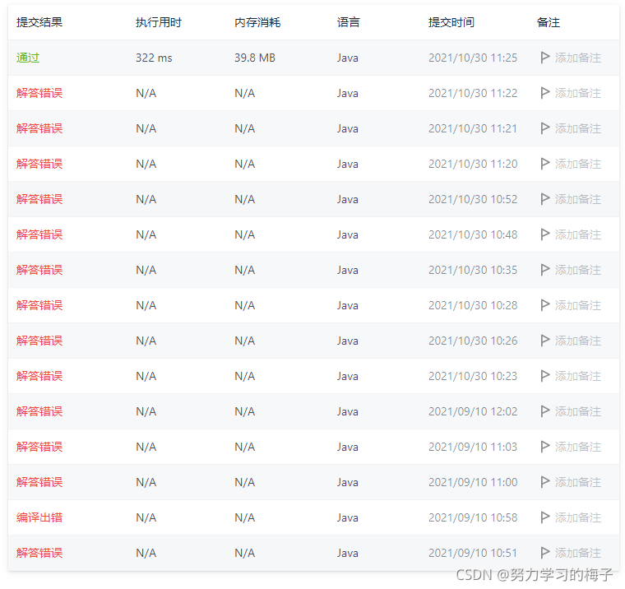This screenshot has height=589, width=625.
Task: Click the flag icon for the 11:03 submission
Action: tap(545, 447)
